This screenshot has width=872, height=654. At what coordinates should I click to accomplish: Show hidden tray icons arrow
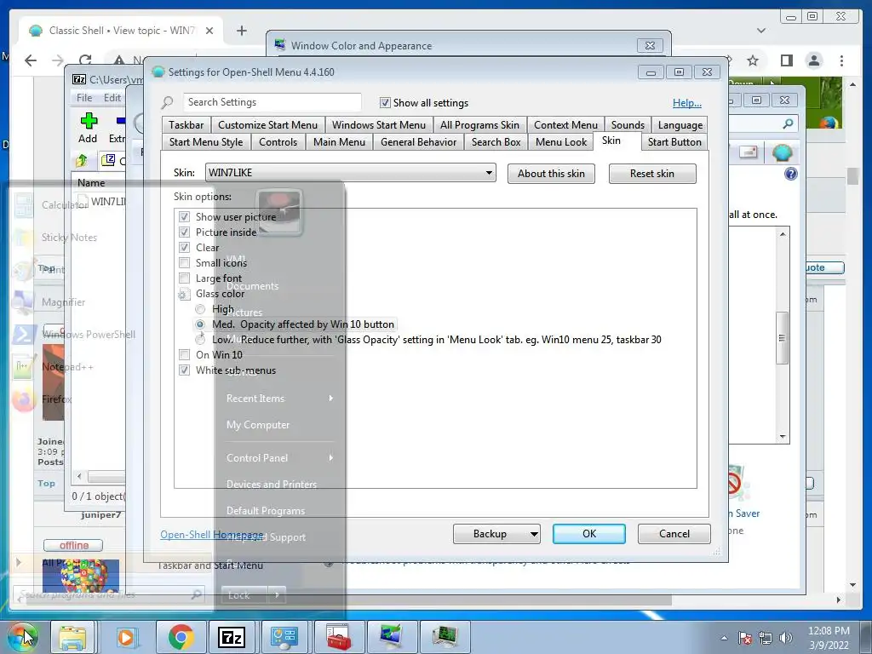[724, 638]
